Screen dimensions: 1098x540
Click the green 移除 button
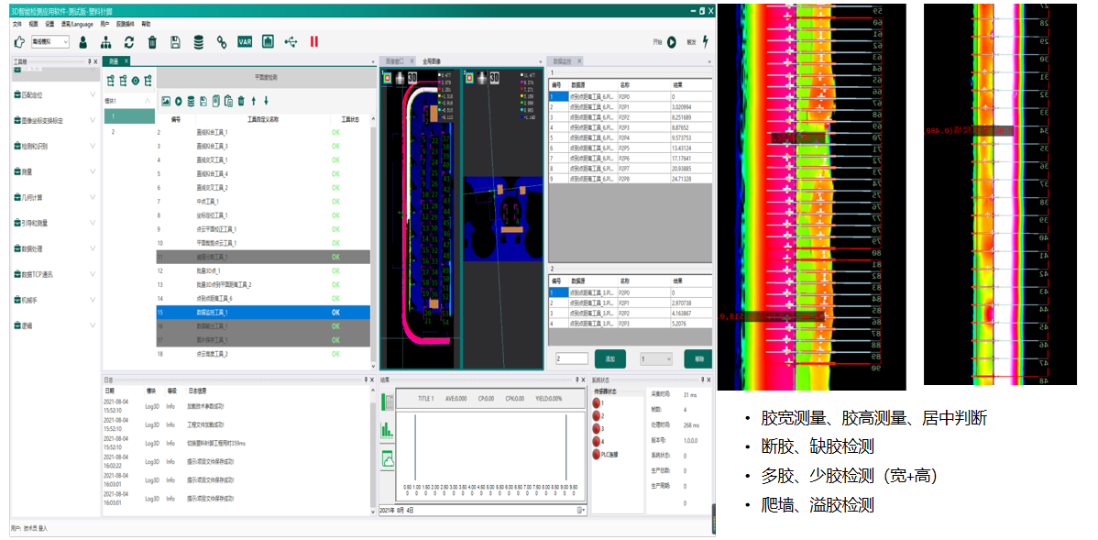coord(698,358)
